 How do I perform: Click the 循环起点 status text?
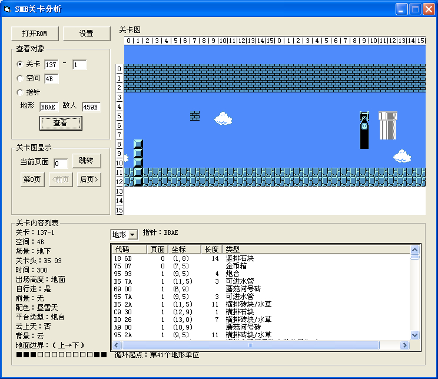[157, 355]
